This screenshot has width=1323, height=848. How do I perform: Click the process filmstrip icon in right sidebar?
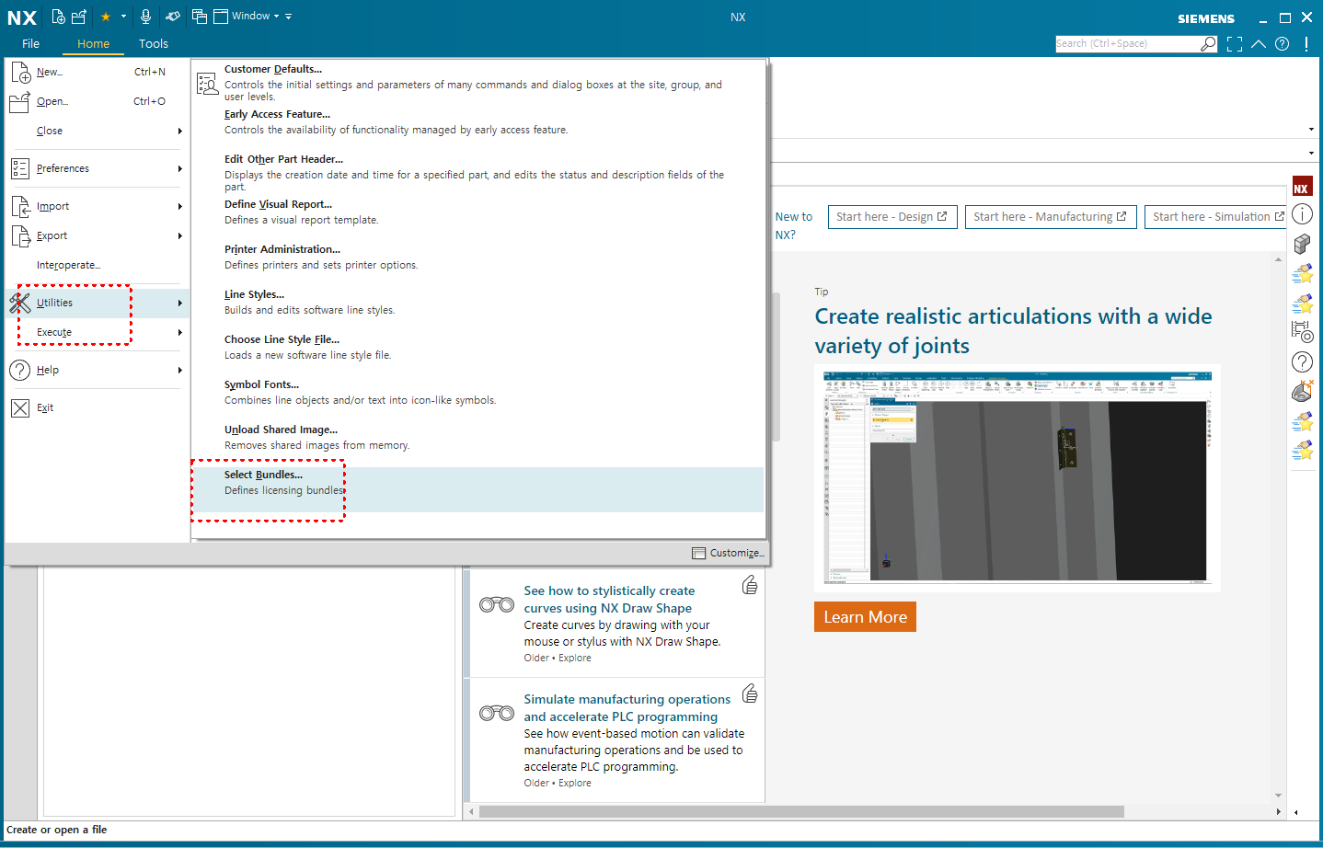click(x=1302, y=332)
